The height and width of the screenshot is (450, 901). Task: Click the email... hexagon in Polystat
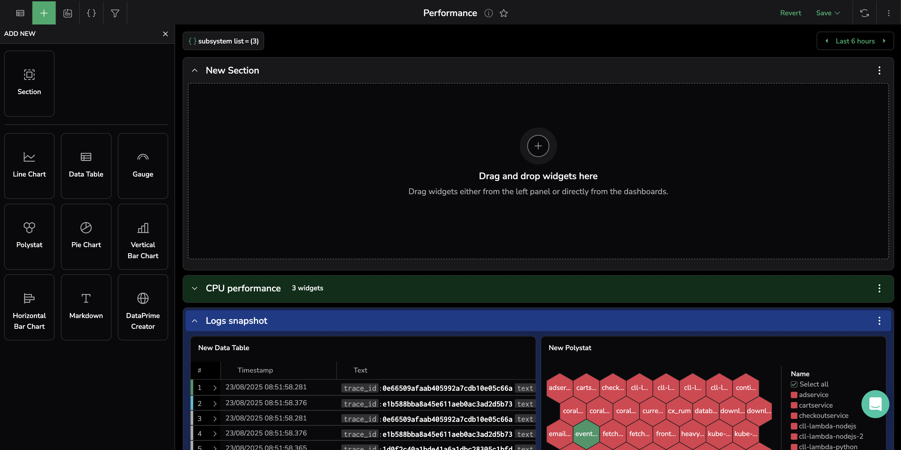tap(560, 434)
